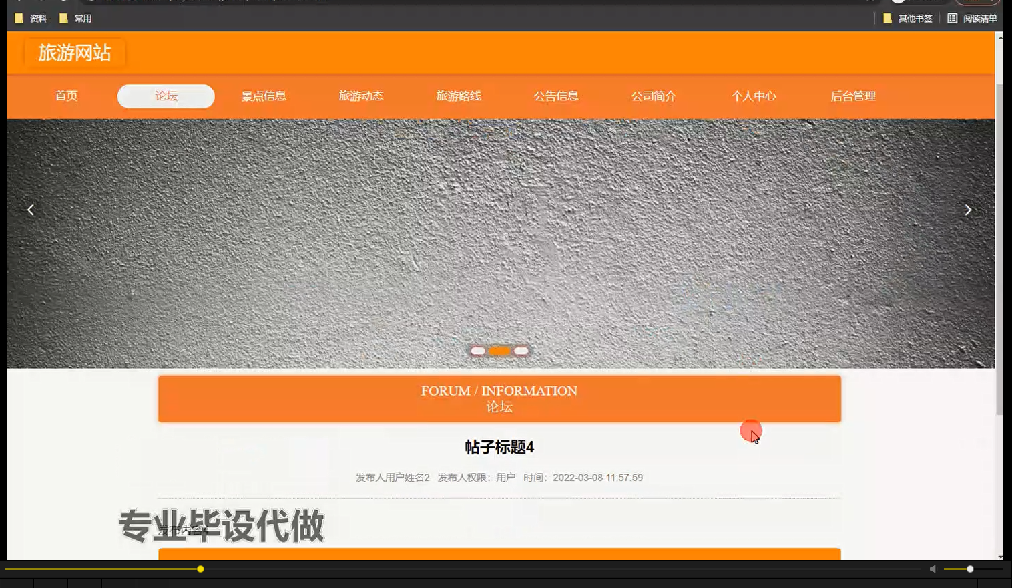Click the left carousel arrow
Image resolution: width=1012 pixels, height=588 pixels.
pos(31,209)
